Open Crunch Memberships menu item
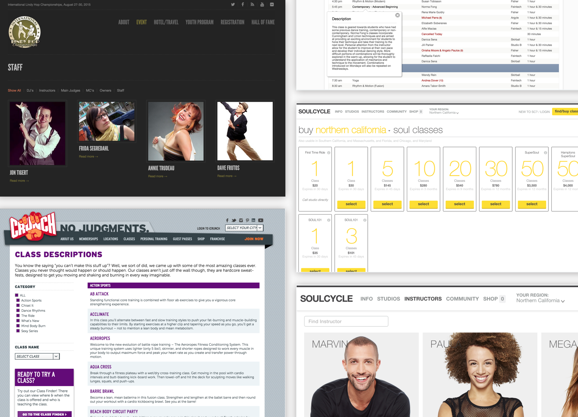Image resolution: width=578 pixels, height=417 pixels. (89, 239)
